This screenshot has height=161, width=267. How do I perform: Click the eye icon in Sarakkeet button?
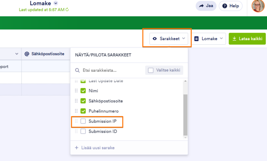point(154,39)
